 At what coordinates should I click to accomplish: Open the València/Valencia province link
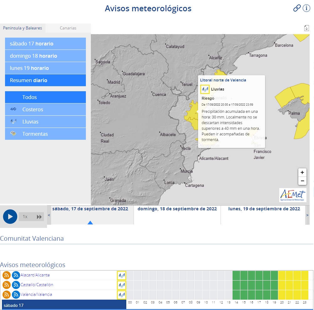click(x=35, y=295)
